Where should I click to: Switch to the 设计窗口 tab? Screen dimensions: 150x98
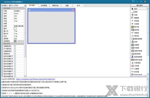[x=32, y=5]
